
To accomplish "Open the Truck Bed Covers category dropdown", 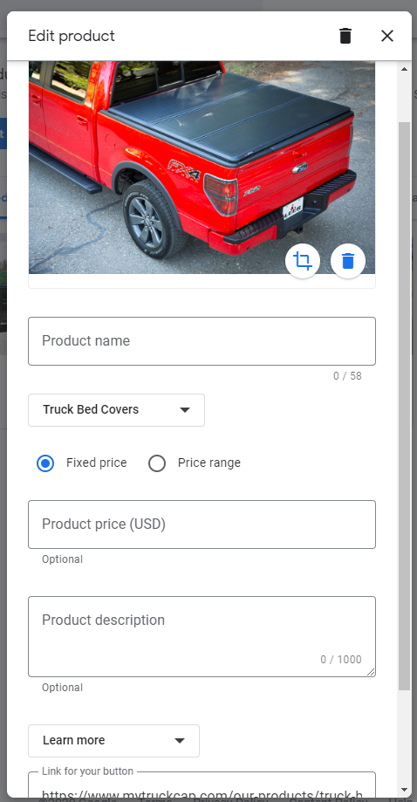I will tap(117, 409).
